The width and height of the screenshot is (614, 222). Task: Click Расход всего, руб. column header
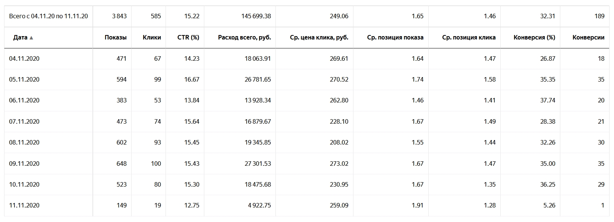pos(244,38)
